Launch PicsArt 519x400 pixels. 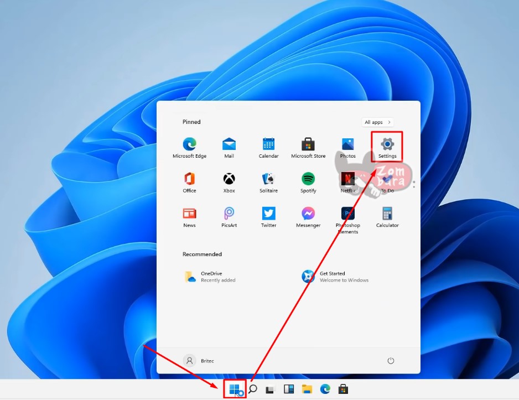[229, 217]
